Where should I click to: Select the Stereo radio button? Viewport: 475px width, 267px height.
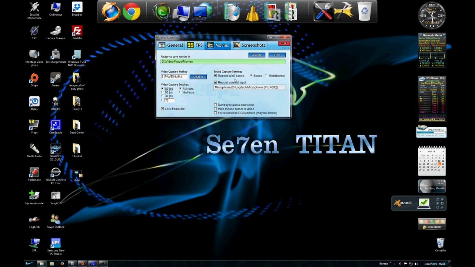click(251, 76)
